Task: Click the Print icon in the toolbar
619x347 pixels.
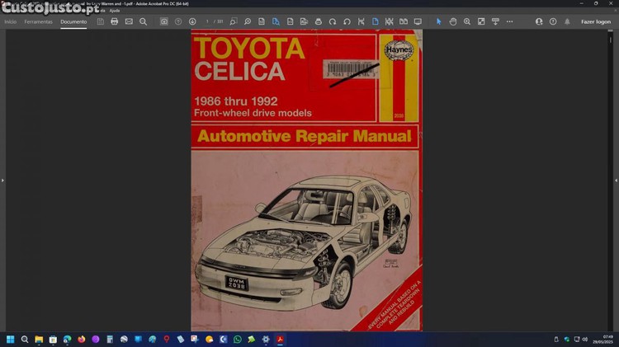Action: tap(114, 21)
